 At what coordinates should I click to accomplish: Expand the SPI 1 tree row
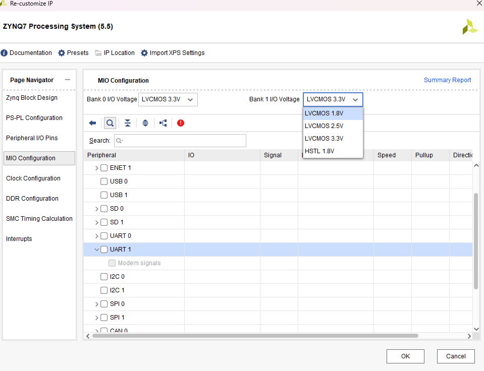point(96,318)
